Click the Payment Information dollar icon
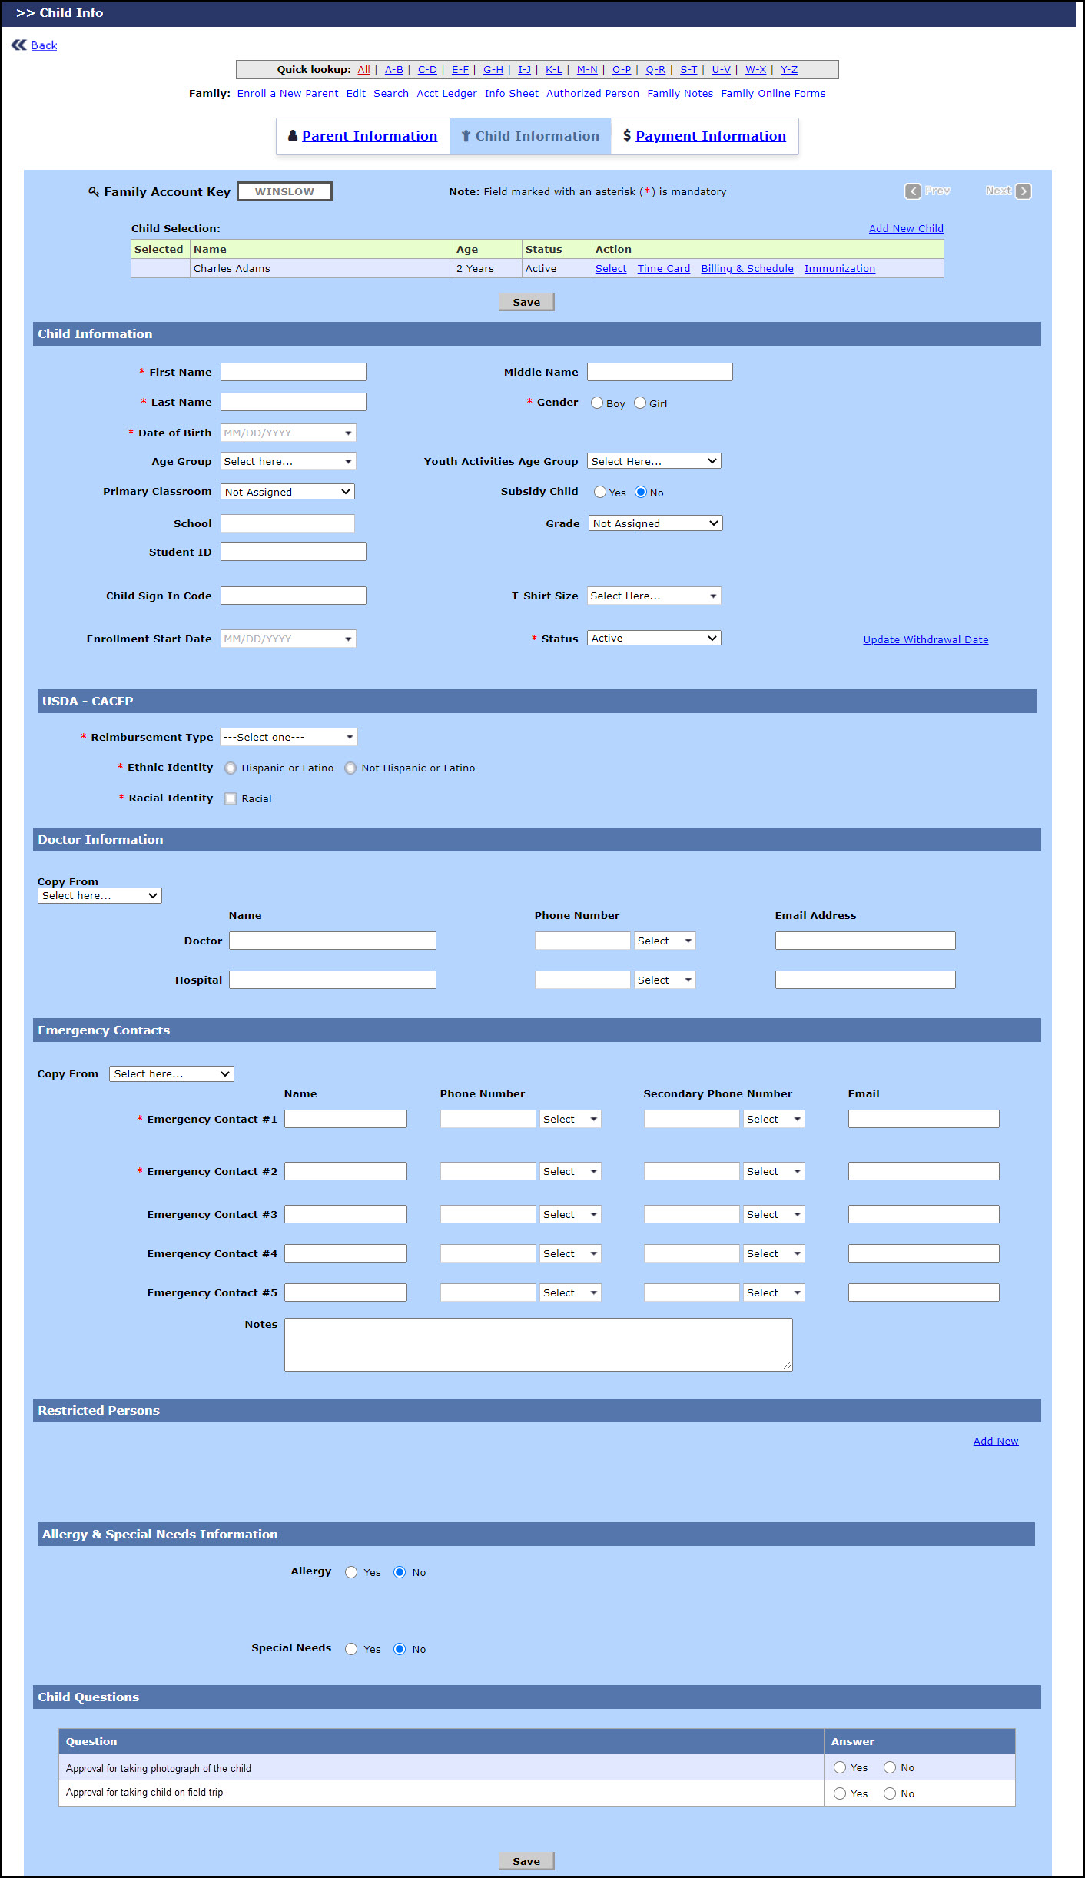Image resolution: width=1085 pixels, height=1878 pixels. [627, 136]
